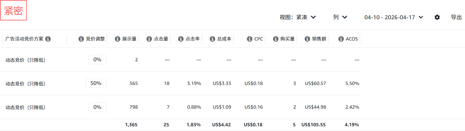
Task: Click the info icon beside 广告活动竞价方案
Action: coord(48,39)
